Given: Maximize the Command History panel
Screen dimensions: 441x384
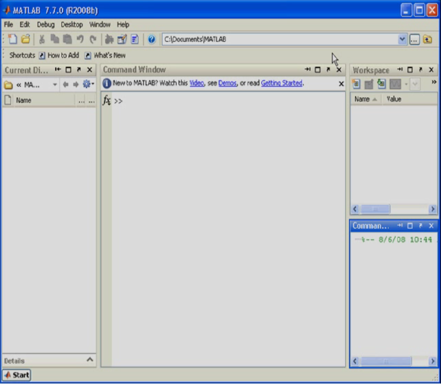Looking at the screenshot, I should (x=410, y=226).
